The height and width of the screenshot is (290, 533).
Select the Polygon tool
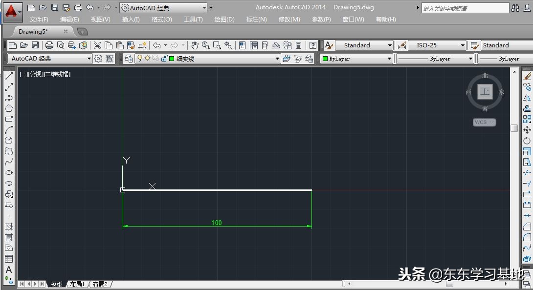click(9, 108)
